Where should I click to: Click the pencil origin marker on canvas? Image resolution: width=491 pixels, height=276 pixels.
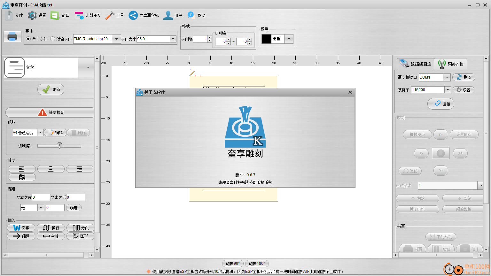coord(192,73)
